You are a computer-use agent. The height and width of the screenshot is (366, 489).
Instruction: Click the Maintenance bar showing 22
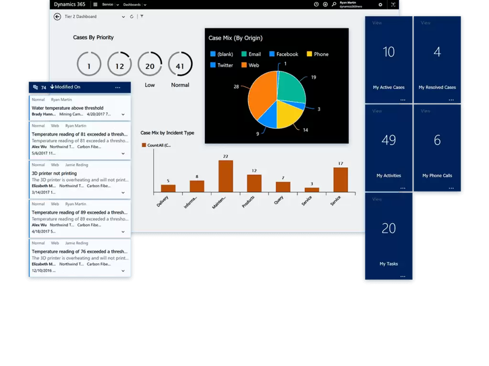click(x=225, y=177)
